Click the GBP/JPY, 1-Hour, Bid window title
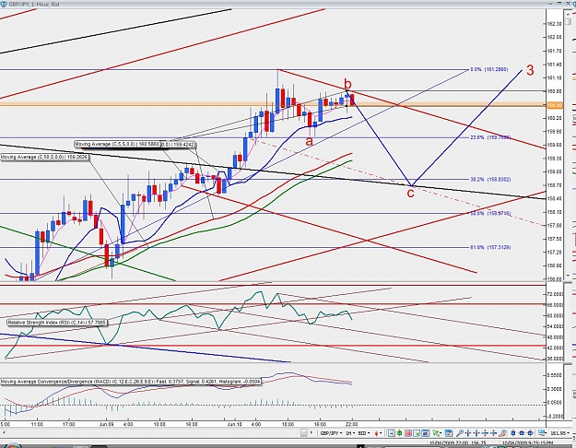Screen dimensions: 576x448 click(33, 4)
